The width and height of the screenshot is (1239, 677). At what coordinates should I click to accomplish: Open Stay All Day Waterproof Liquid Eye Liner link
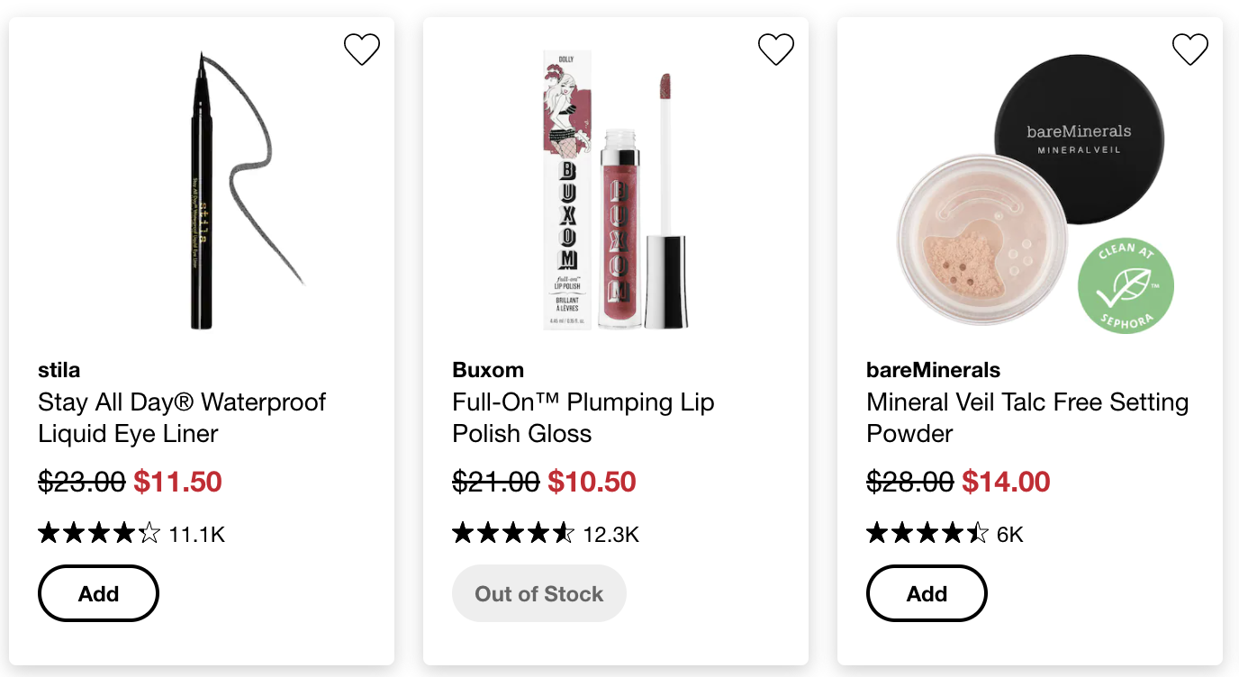tap(182, 418)
